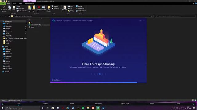Click the Documents toolbar label above the taskbar
Image resolution: width=197 pixels, height=110 pixels.
(x=98, y=104)
